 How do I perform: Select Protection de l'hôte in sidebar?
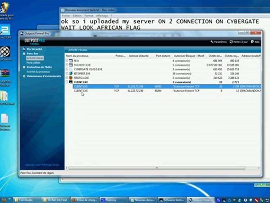point(39,67)
